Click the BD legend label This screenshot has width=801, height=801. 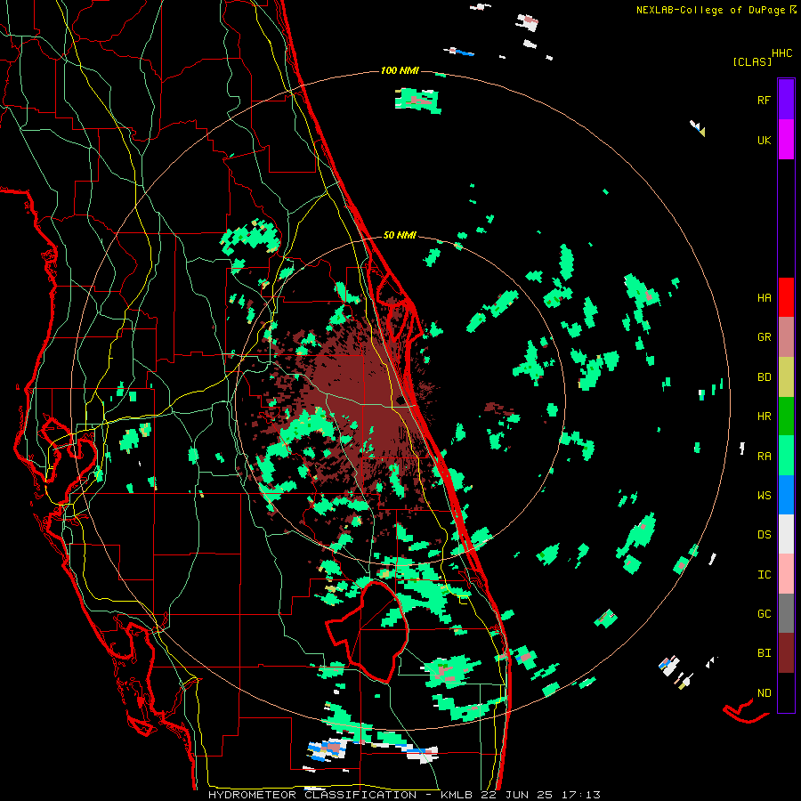[764, 377]
